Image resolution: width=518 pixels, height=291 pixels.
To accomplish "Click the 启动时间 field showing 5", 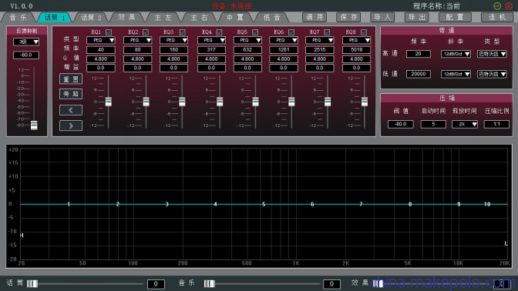I will (433, 125).
